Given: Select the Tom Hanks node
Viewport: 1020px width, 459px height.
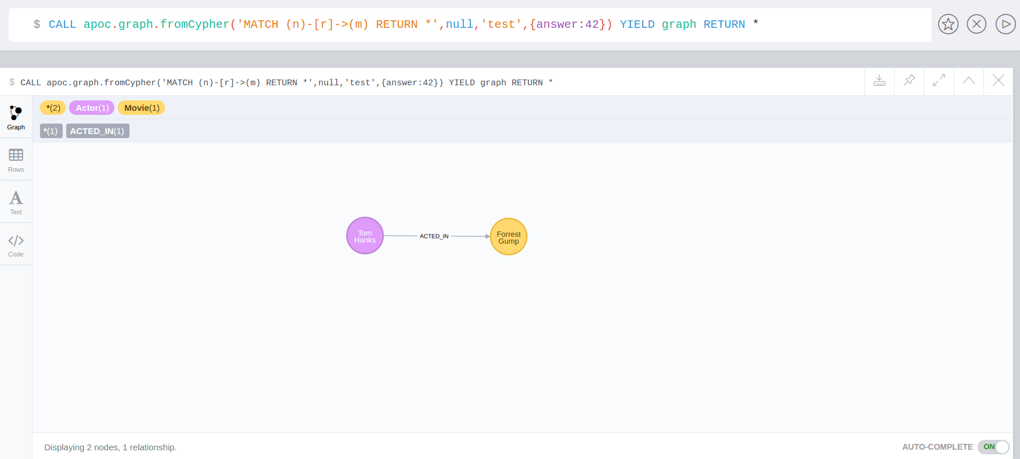Looking at the screenshot, I should click(365, 236).
